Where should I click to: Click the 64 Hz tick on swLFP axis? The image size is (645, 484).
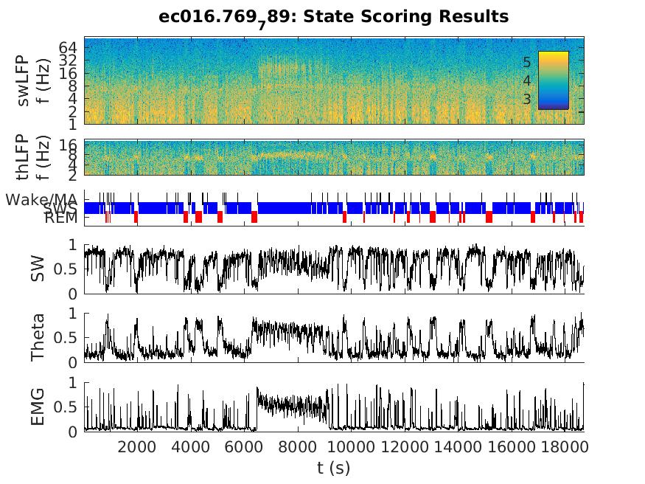68,47
